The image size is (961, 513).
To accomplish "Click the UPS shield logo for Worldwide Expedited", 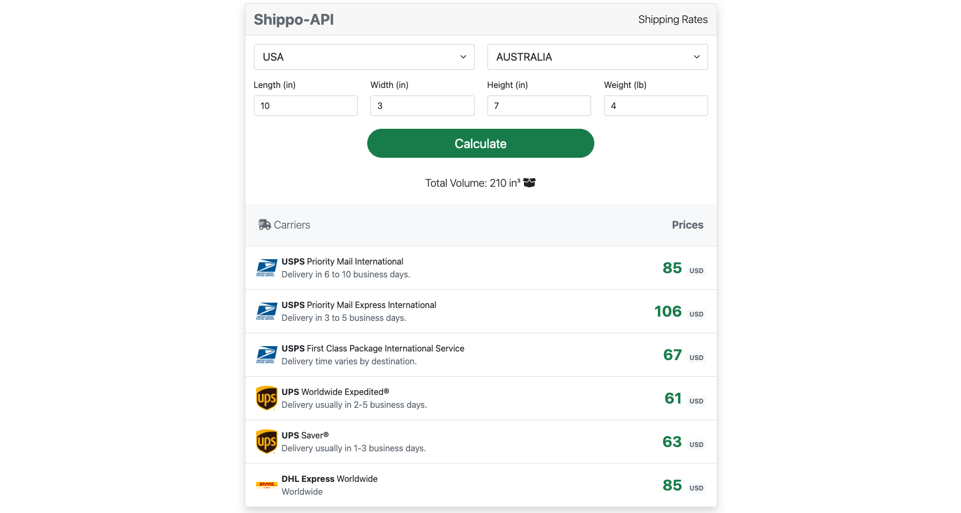I will point(266,398).
